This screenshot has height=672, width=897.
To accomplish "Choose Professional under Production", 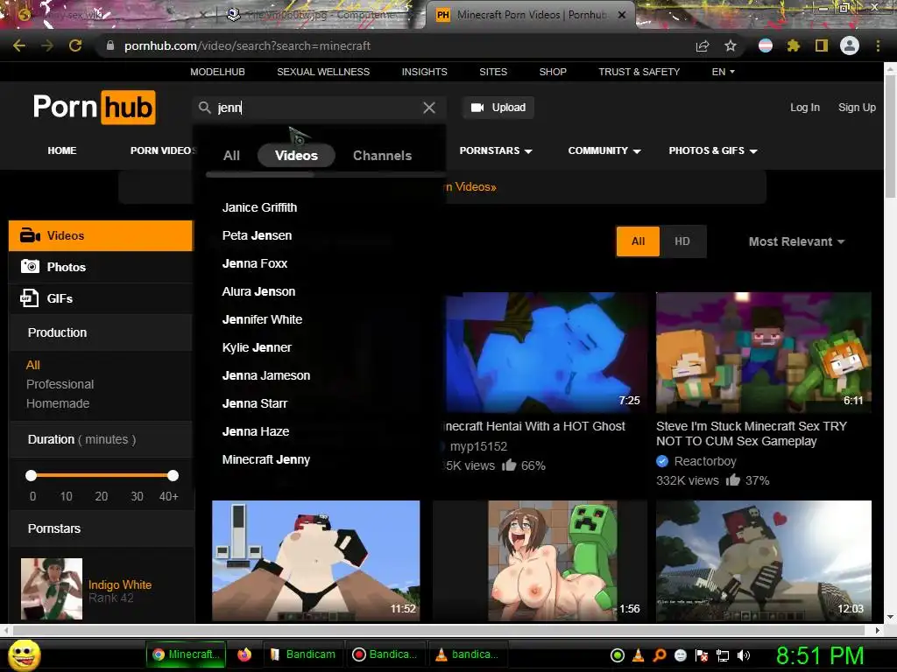I will tap(60, 384).
